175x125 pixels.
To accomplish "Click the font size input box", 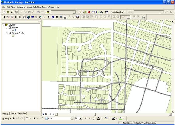I will [77, 118].
